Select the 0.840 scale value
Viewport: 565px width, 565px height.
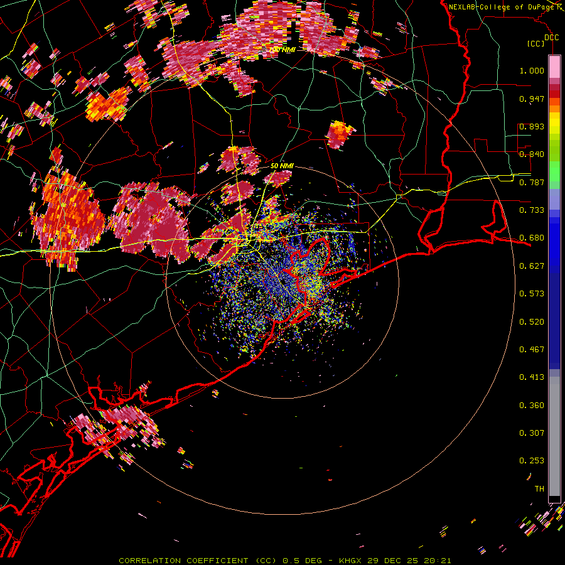532,154
